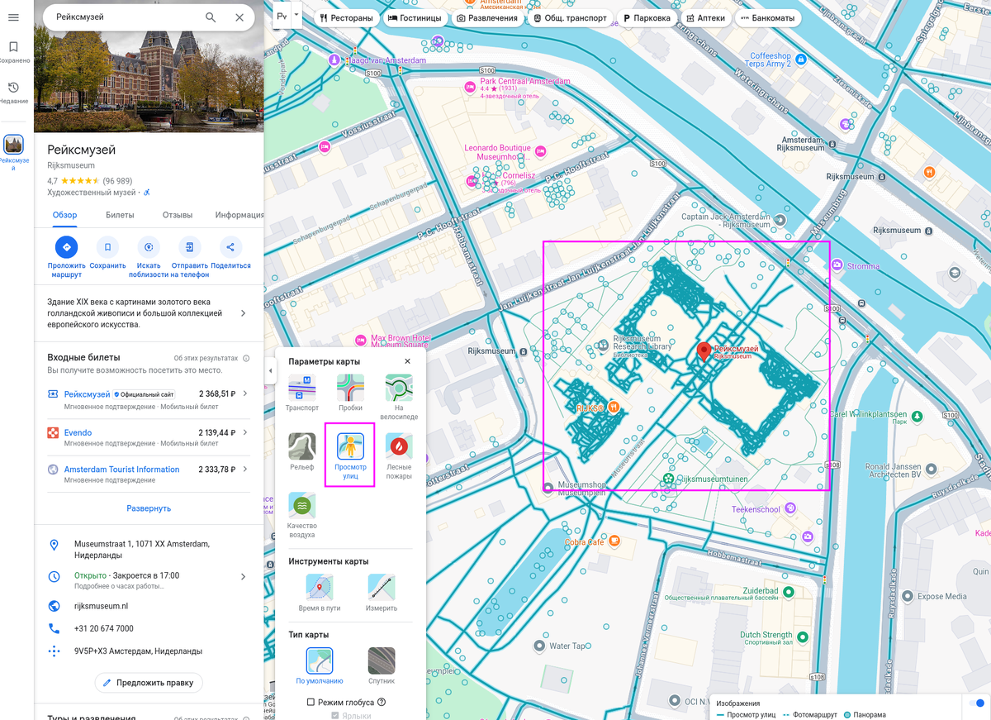Open the Время в пути tool
Image resolution: width=991 pixels, height=720 pixels.
[320, 592]
